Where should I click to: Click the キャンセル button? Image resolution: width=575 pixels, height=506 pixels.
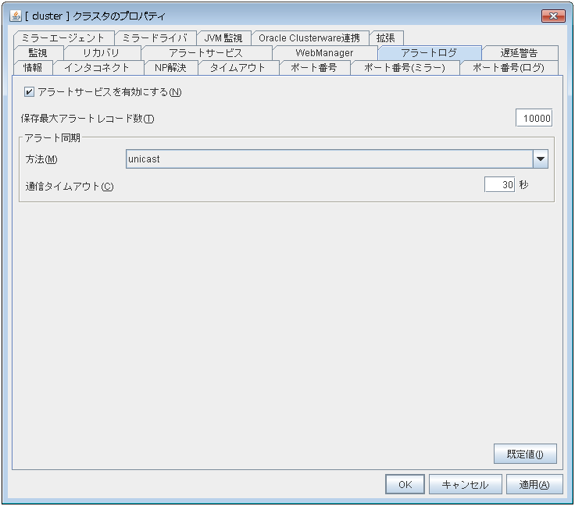465,484
